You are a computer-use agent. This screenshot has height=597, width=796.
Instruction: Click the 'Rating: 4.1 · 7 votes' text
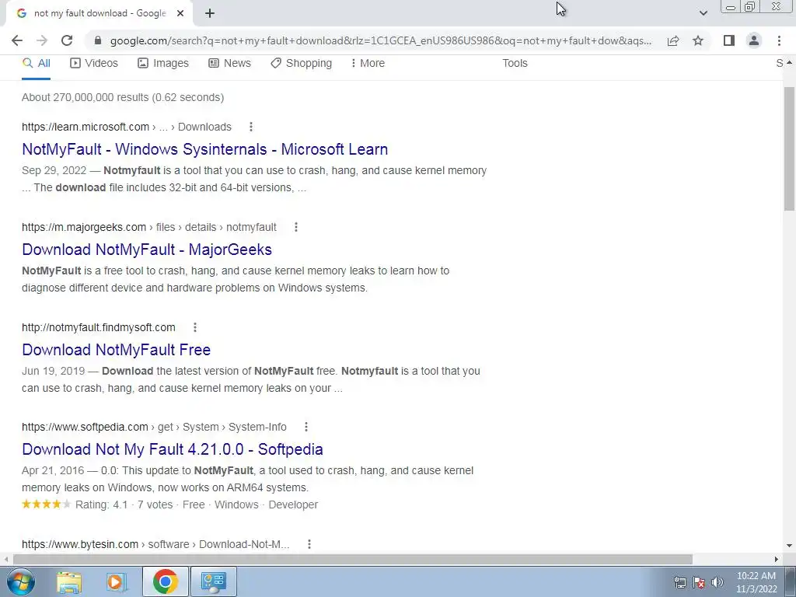coord(124,504)
